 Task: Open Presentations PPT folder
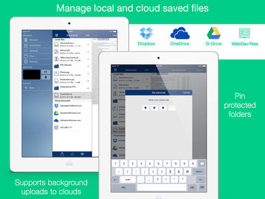tap(72, 88)
